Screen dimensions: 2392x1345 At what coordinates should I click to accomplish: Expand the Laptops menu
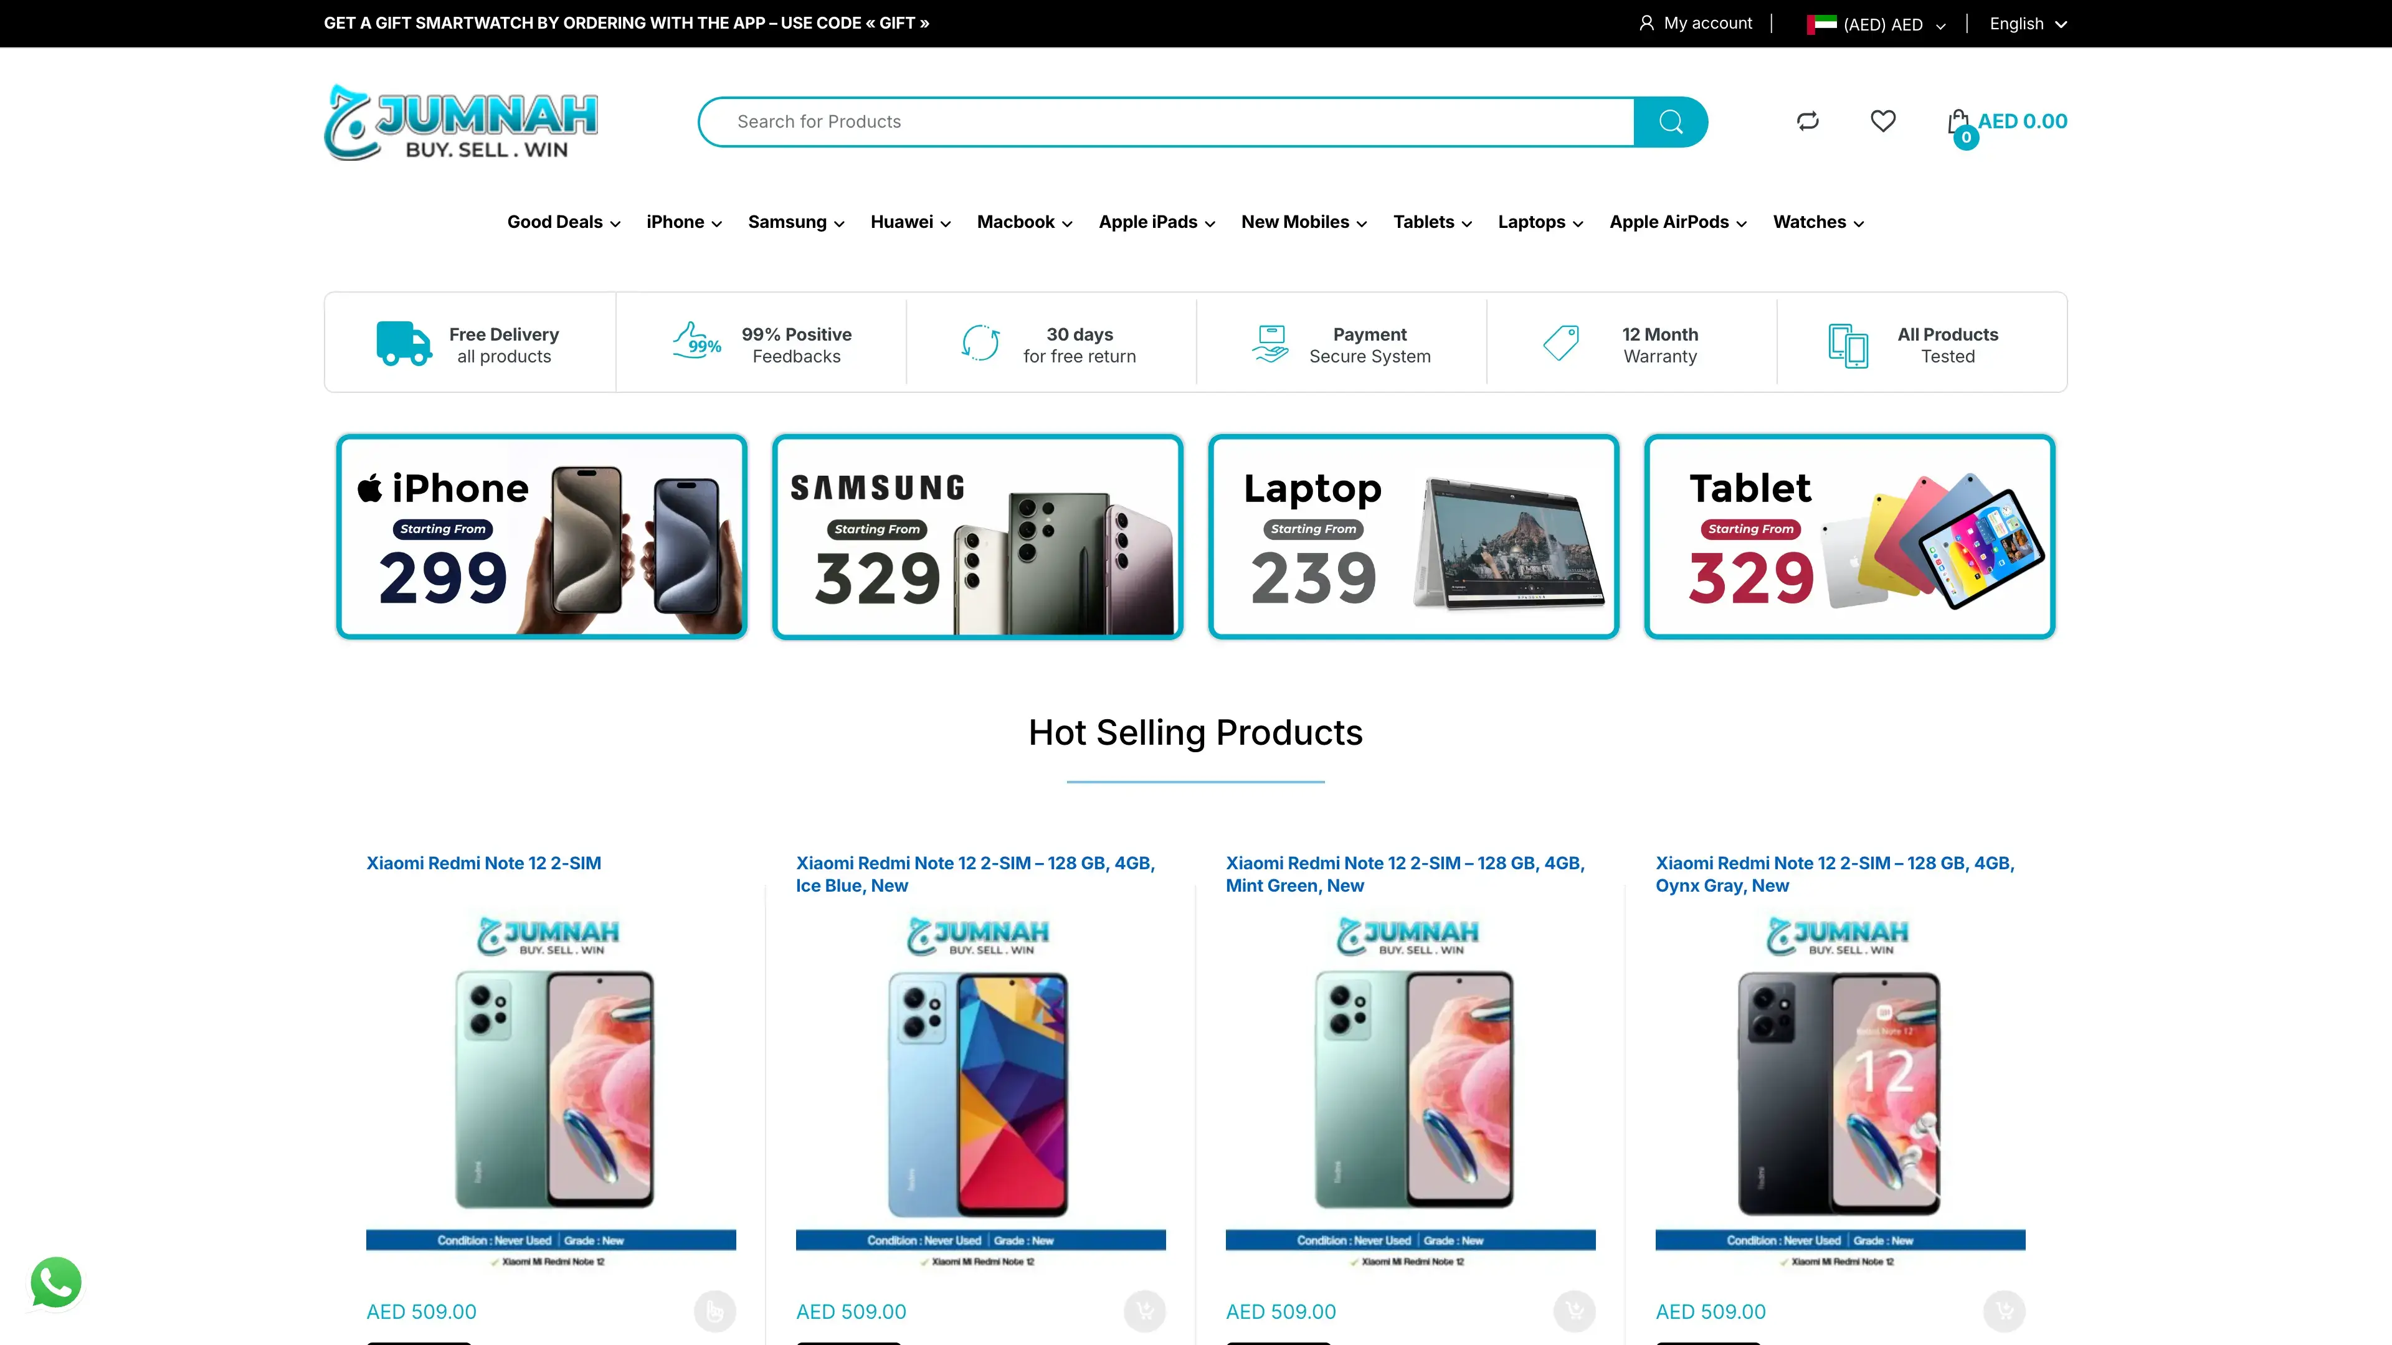point(1540,223)
